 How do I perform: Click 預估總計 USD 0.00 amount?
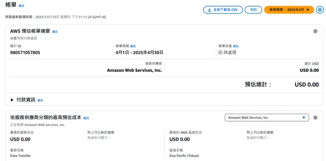click(307, 85)
